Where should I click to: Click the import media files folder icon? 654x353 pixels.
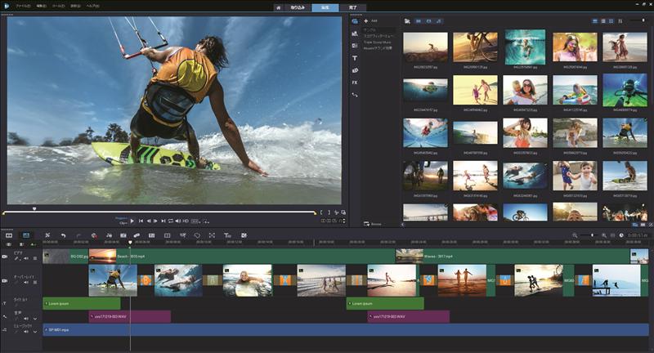point(407,21)
